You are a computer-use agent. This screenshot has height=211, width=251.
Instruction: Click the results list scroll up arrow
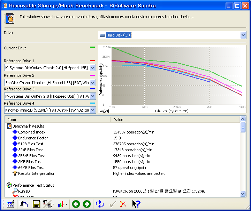[243, 119]
